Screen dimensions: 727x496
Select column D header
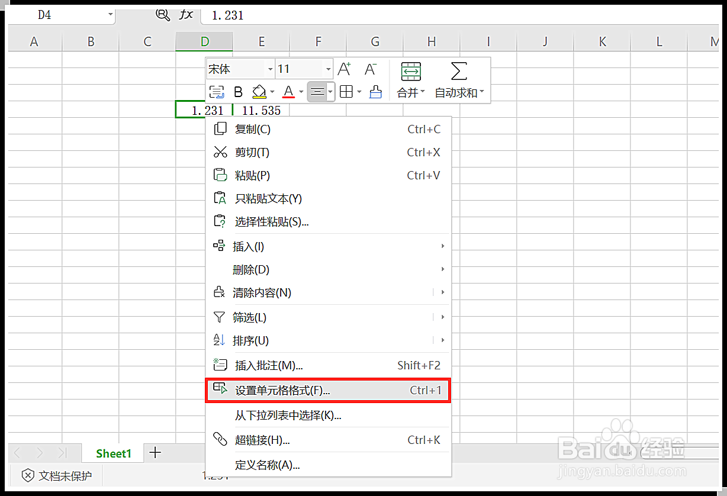click(x=204, y=41)
